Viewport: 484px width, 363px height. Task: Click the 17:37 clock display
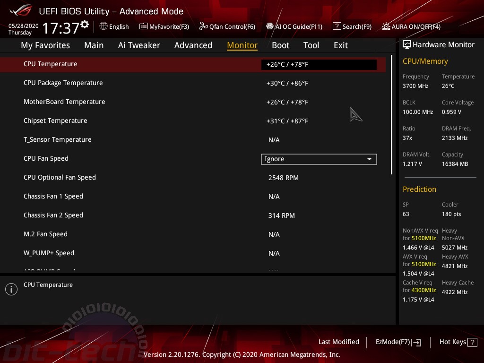point(61,28)
